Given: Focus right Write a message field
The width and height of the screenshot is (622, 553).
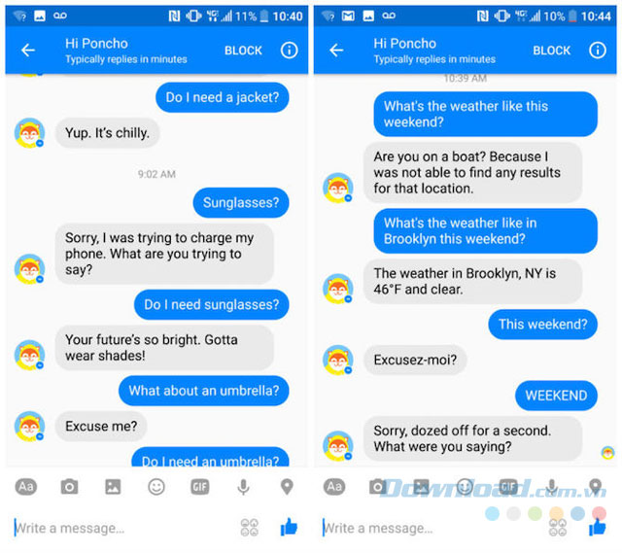Looking at the screenshot, I should tap(433, 528).
